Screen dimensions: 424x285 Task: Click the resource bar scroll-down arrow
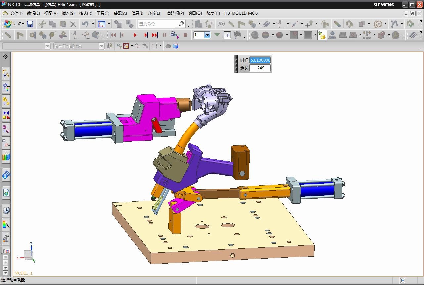pos(5,268)
